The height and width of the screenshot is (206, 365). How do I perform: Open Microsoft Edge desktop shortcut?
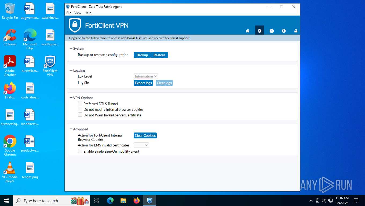click(30, 39)
